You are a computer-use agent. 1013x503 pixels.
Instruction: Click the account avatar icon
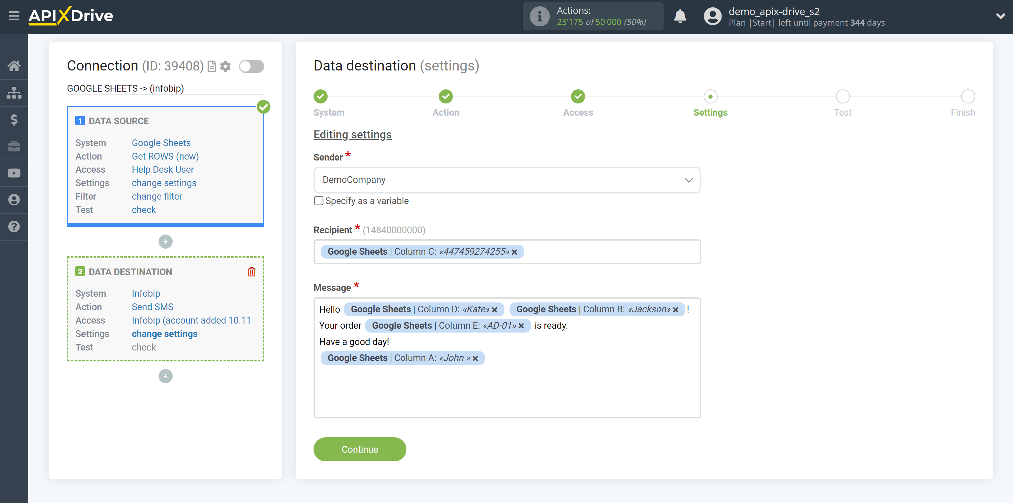click(712, 17)
